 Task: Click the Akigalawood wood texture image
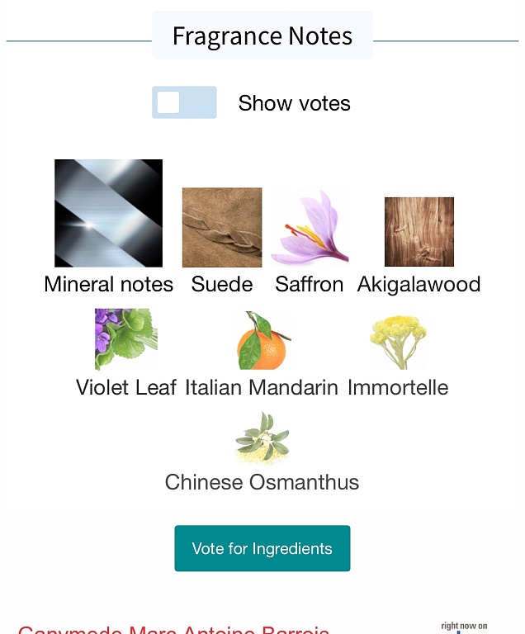click(419, 232)
